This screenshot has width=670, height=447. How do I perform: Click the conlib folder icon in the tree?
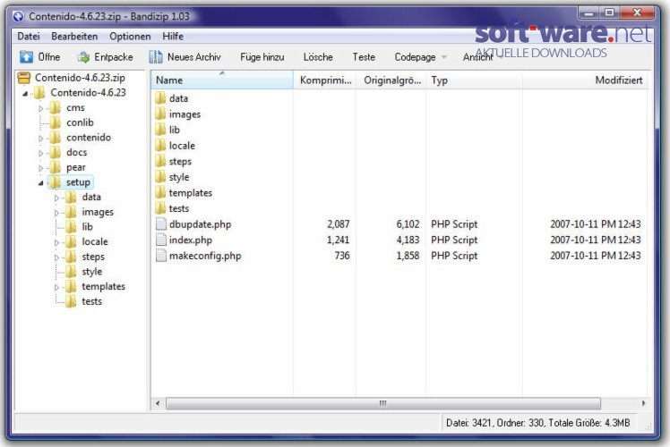pos(56,122)
